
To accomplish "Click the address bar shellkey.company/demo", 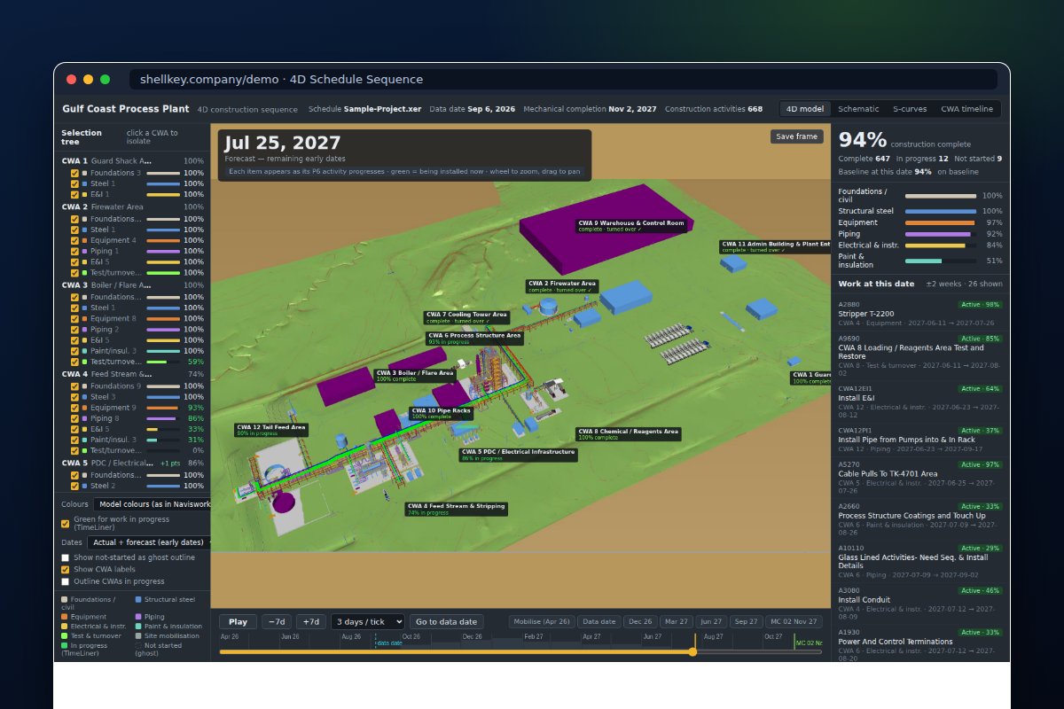I will click(563, 80).
